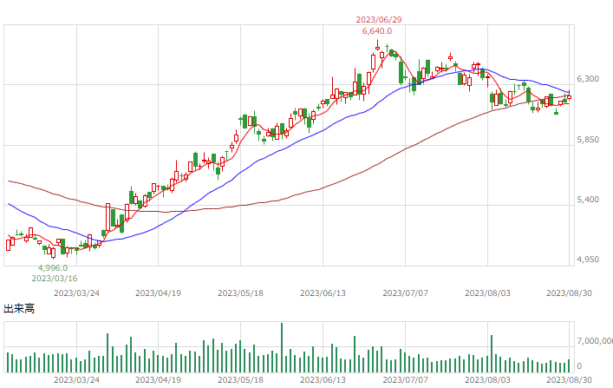The width and height of the screenshot is (613, 388).
Task: Select the 2023/08/03 date on price axis
Action: (x=487, y=293)
